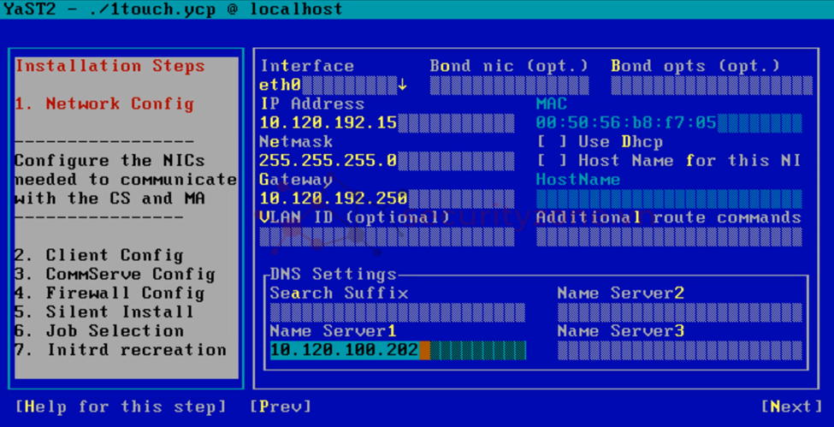Click the Bond nic input field
The height and width of the screenshot is (427, 834).
coord(509,86)
